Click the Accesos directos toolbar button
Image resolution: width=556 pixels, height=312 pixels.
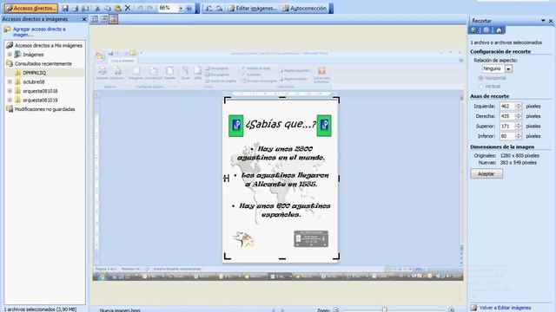31,8
